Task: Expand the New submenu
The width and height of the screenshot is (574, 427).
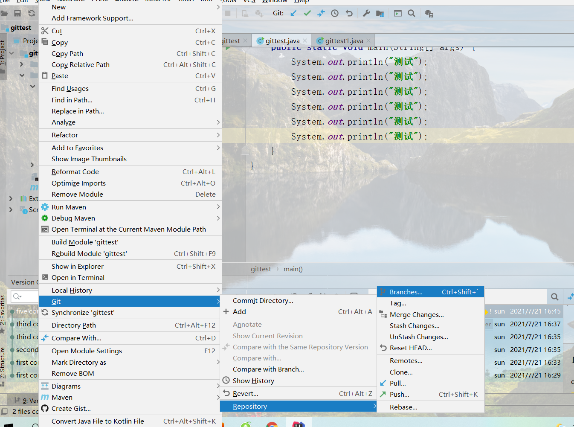Action: 130,7
